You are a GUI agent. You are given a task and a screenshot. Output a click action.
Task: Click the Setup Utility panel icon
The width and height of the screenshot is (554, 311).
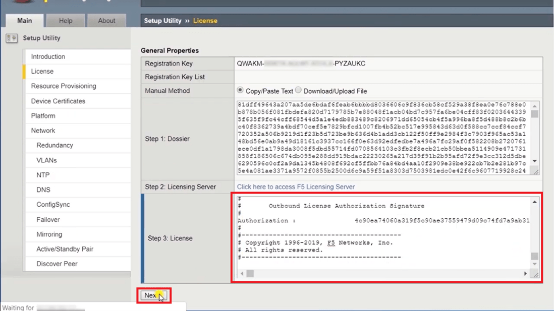(11, 38)
